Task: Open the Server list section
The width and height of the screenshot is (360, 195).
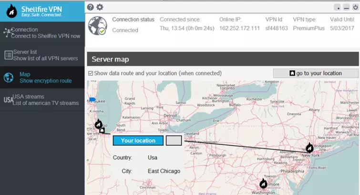Action: (45, 55)
